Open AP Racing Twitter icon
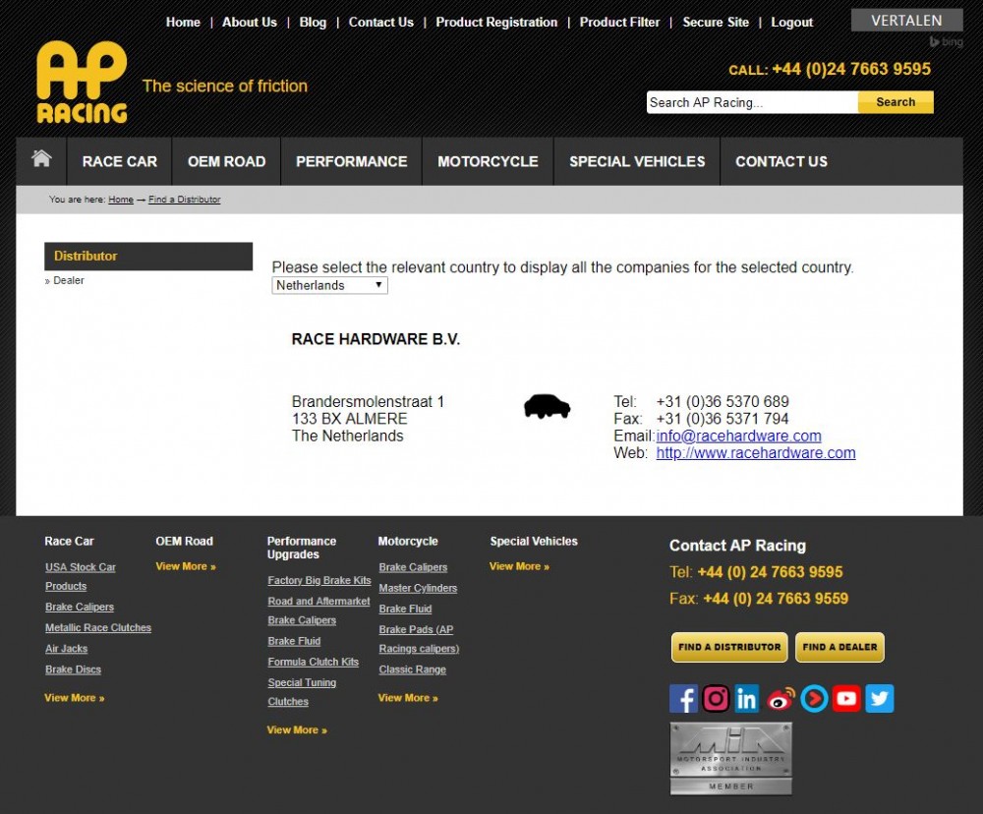Image resolution: width=983 pixels, height=814 pixels. tap(880, 699)
